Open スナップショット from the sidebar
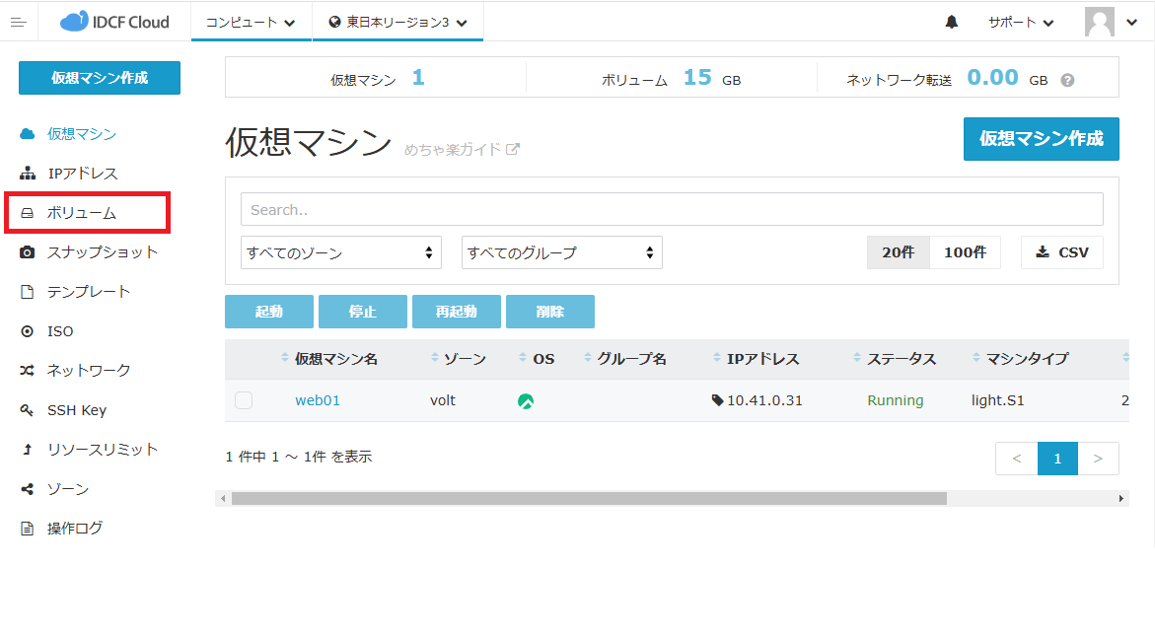The image size is (1155, 639). coord(102,252)
